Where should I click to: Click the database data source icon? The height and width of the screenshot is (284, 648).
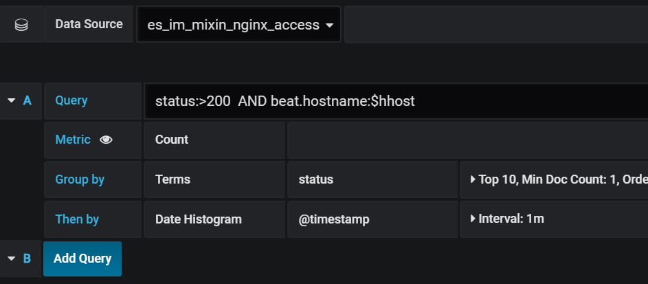[x=21, y=25]
